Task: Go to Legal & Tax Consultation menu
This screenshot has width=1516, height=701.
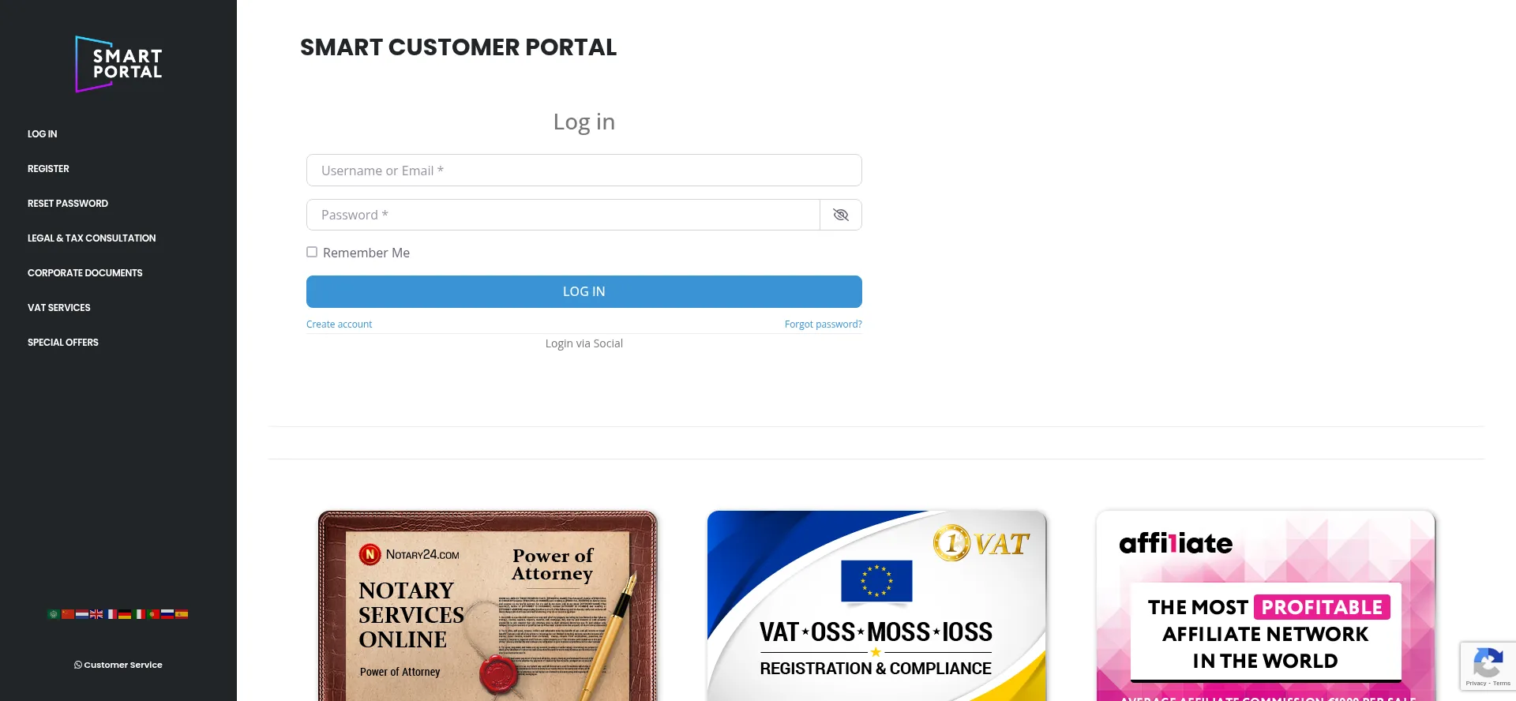Action: 92,238
